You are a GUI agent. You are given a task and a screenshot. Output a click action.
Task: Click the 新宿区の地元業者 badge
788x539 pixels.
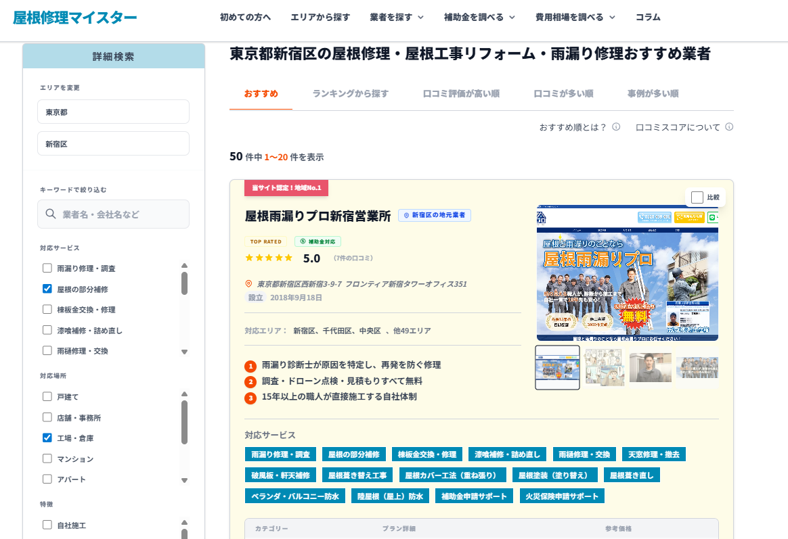(x=435, y=215)
